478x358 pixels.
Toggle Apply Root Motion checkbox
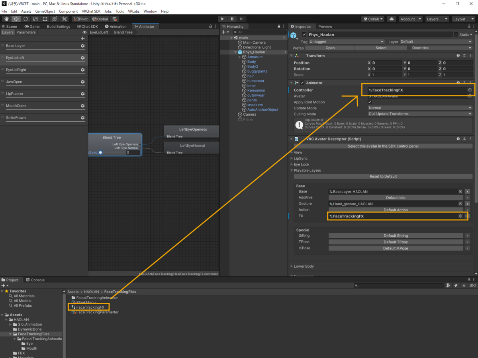pyautogui.click(x=370, y=102)
